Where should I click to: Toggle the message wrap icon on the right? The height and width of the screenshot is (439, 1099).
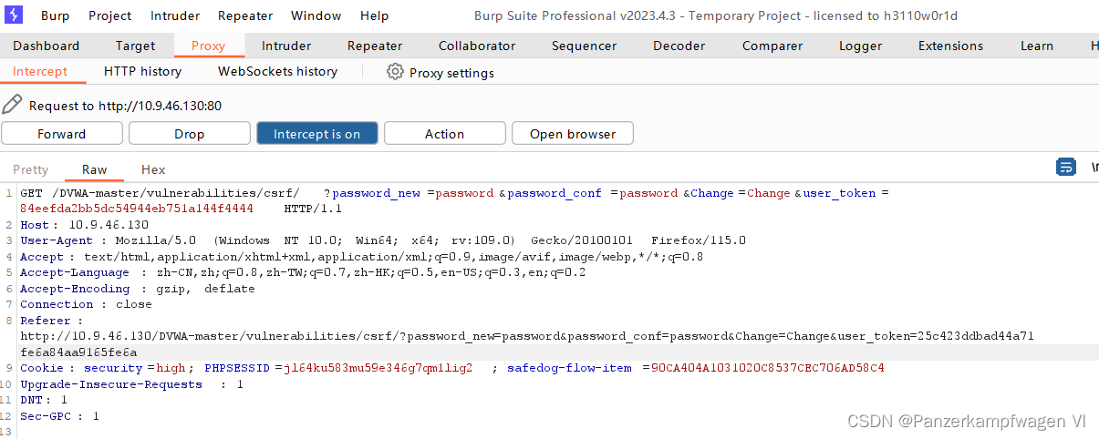click(1065, 168)
